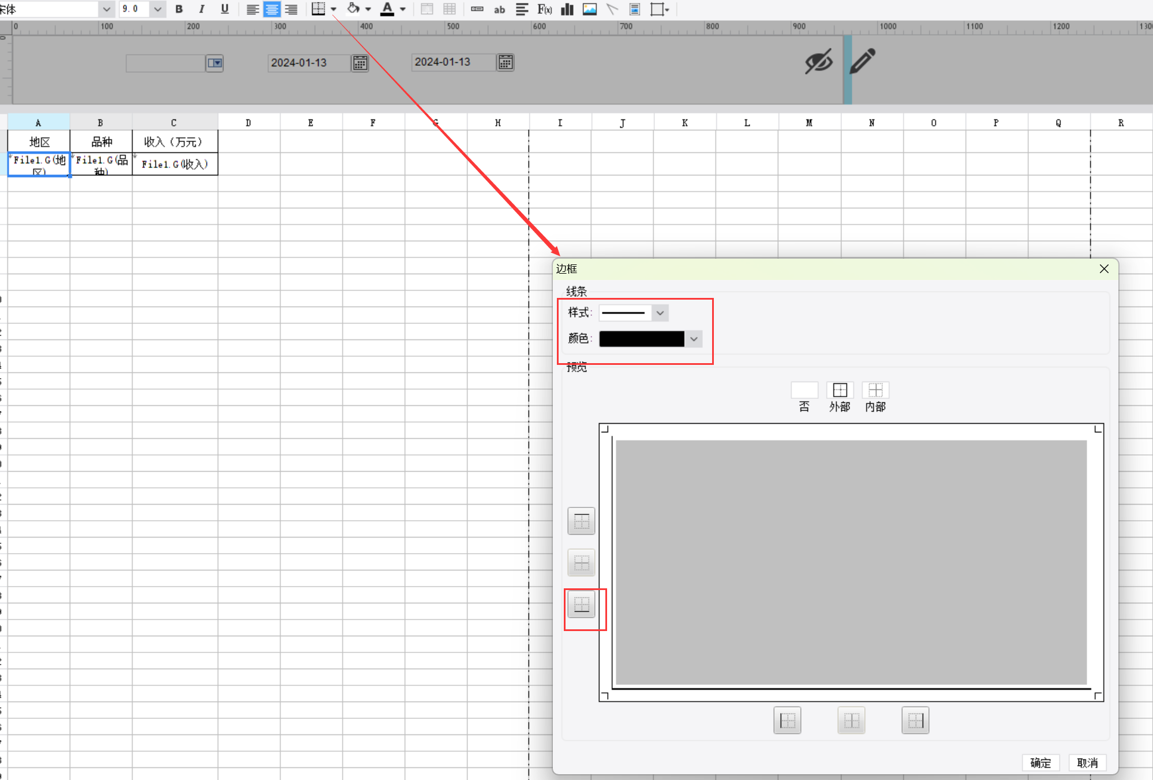1153x780 pixels.
Task: Expand the fill color dropdown arrow
Action: point(368,9)
